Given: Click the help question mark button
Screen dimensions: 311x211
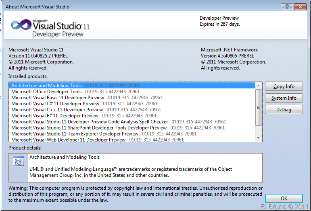Looking at the screenshot, I should click(286, 6).
